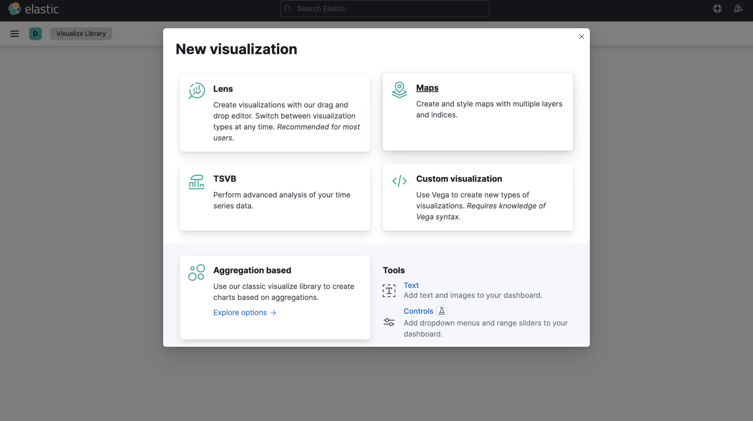Open the D space avatar
Viewport: 753px width, 421px height.
(x=35, y=34)
